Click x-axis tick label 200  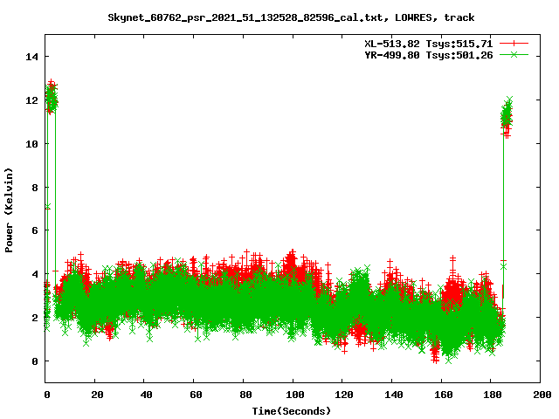(542, 395)
